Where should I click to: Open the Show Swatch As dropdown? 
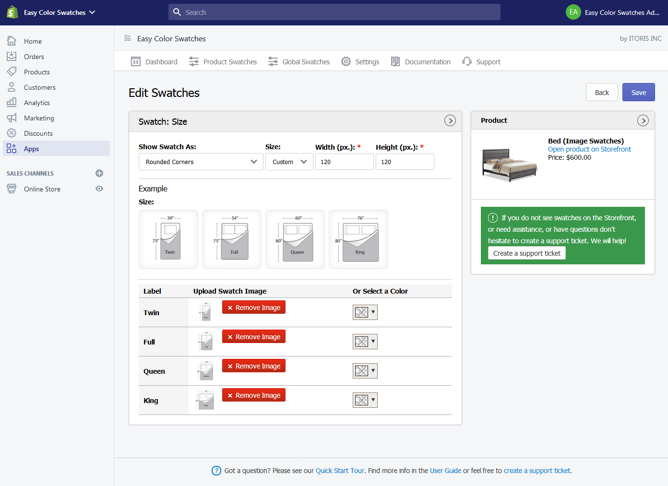[x=201, y=162]
